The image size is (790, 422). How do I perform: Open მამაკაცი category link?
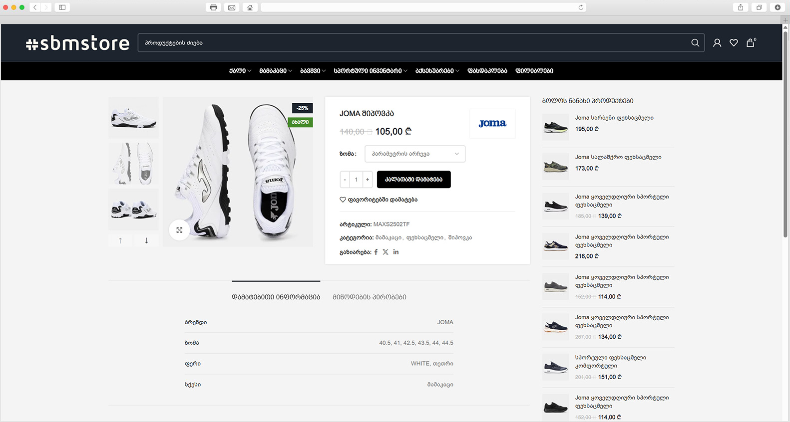click(389, 238)
